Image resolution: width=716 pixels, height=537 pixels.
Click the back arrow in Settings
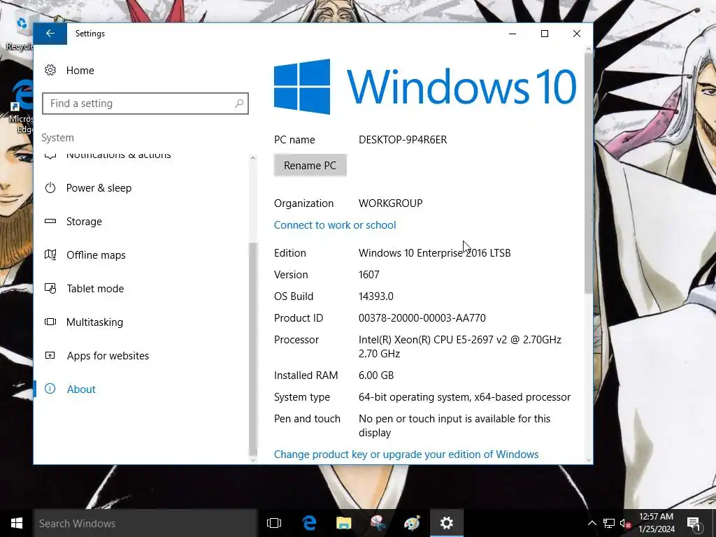tap(50, 34)
